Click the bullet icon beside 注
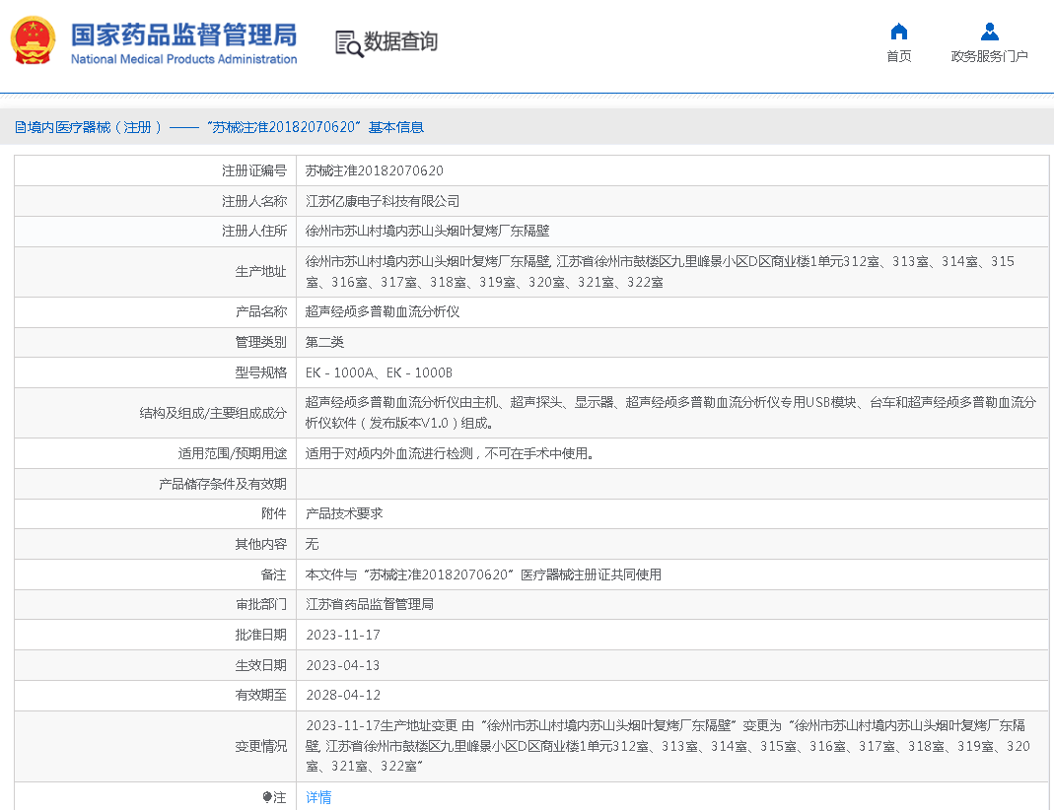Screen dimensions: 1054x810 (267, 797)
